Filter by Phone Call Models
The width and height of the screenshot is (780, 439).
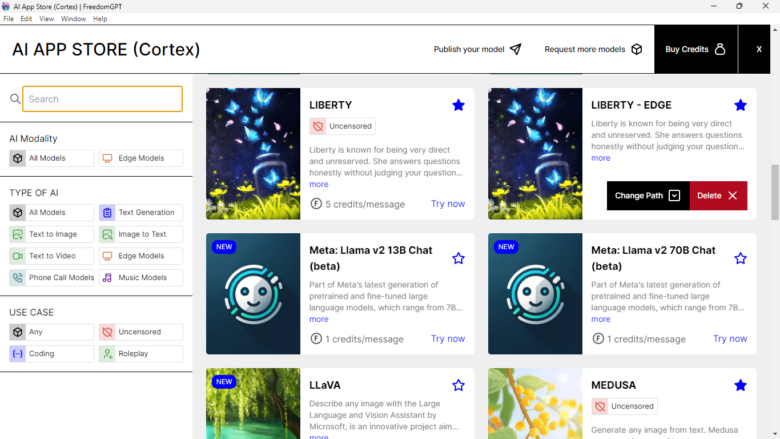[51, 278]
